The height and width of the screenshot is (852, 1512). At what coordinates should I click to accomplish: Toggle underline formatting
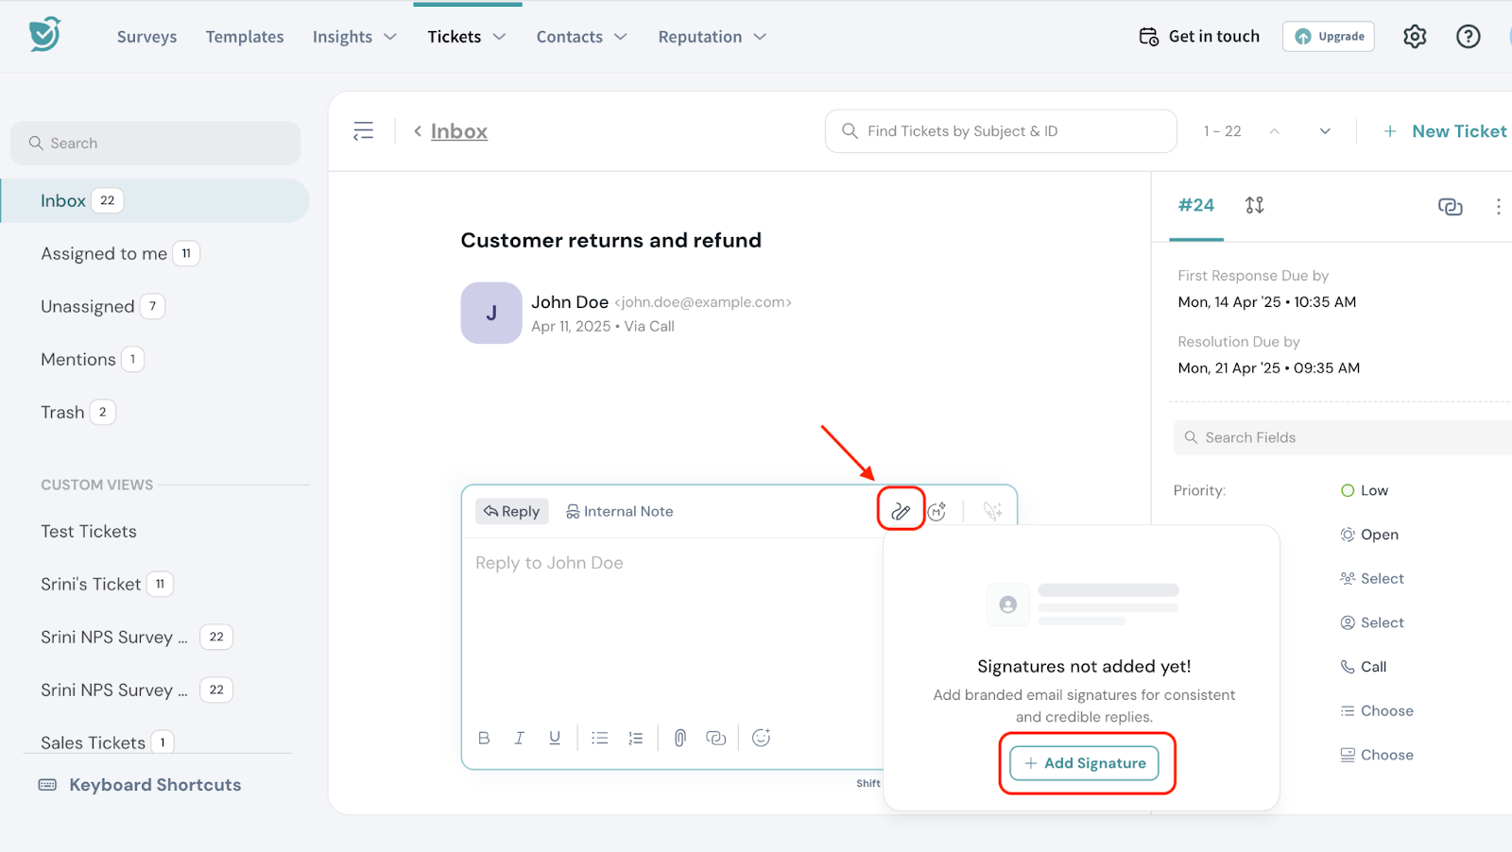point(555,738)
